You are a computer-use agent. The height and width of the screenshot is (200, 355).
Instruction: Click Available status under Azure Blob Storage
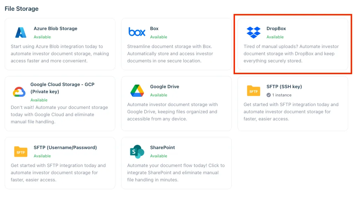tap(42, 37)
